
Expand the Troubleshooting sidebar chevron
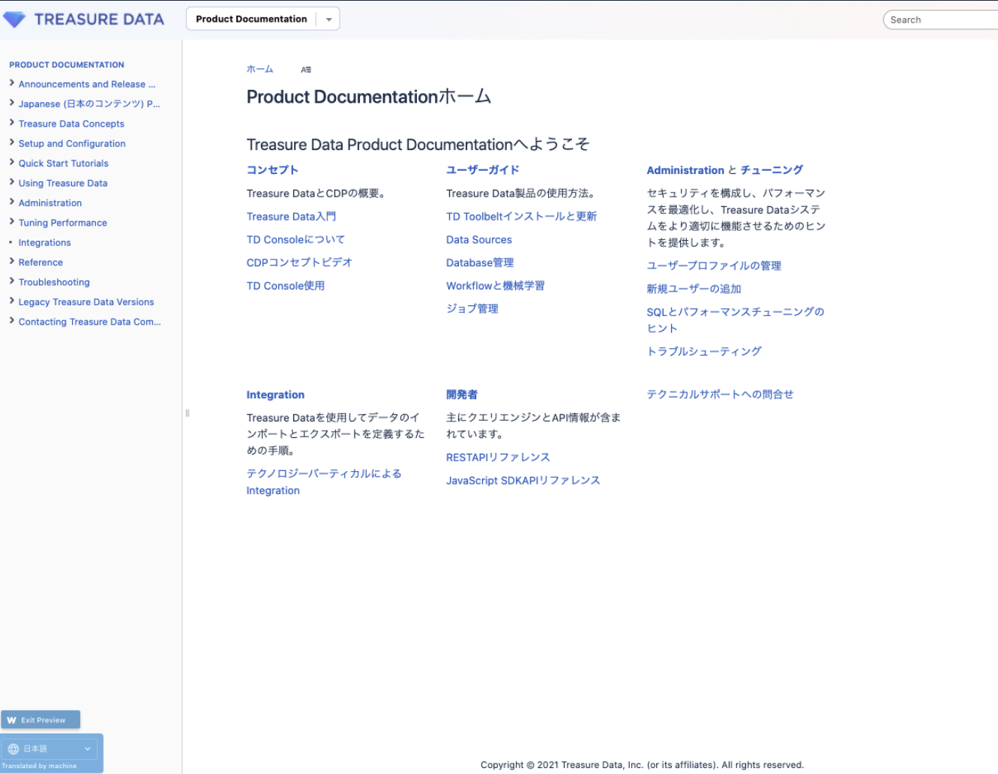coord(12,281)
